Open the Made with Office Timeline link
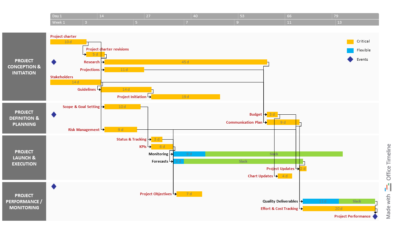The width and height of the screenshot is (410, 230). coord(388,181)
